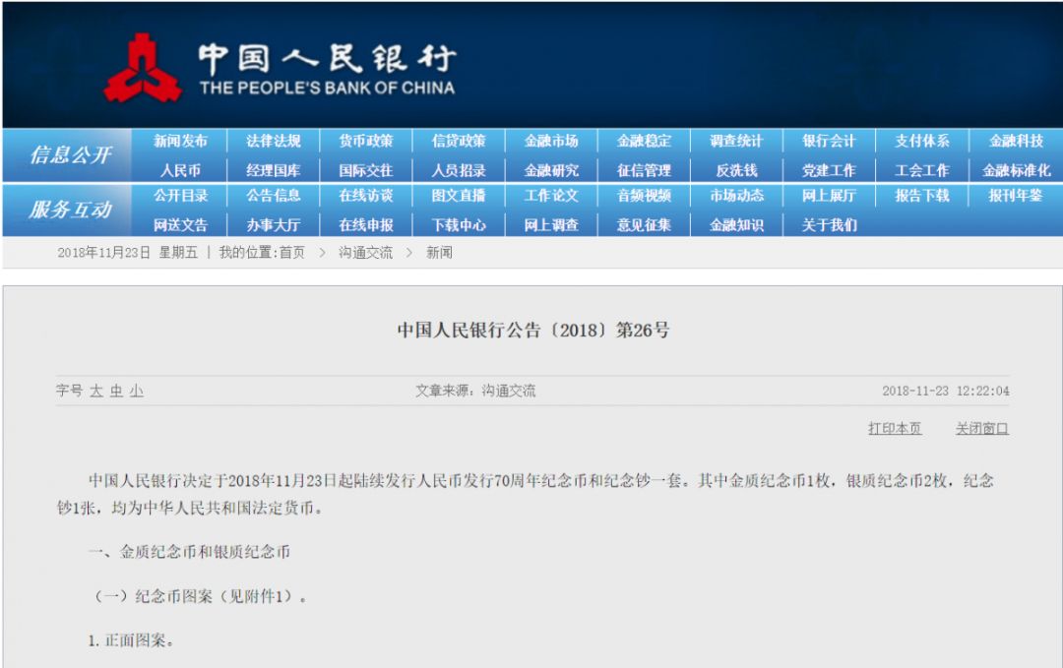Screen dimensions: 1063x668
Task: Go to 经理国库 page
Action: [x=274, y=170]
